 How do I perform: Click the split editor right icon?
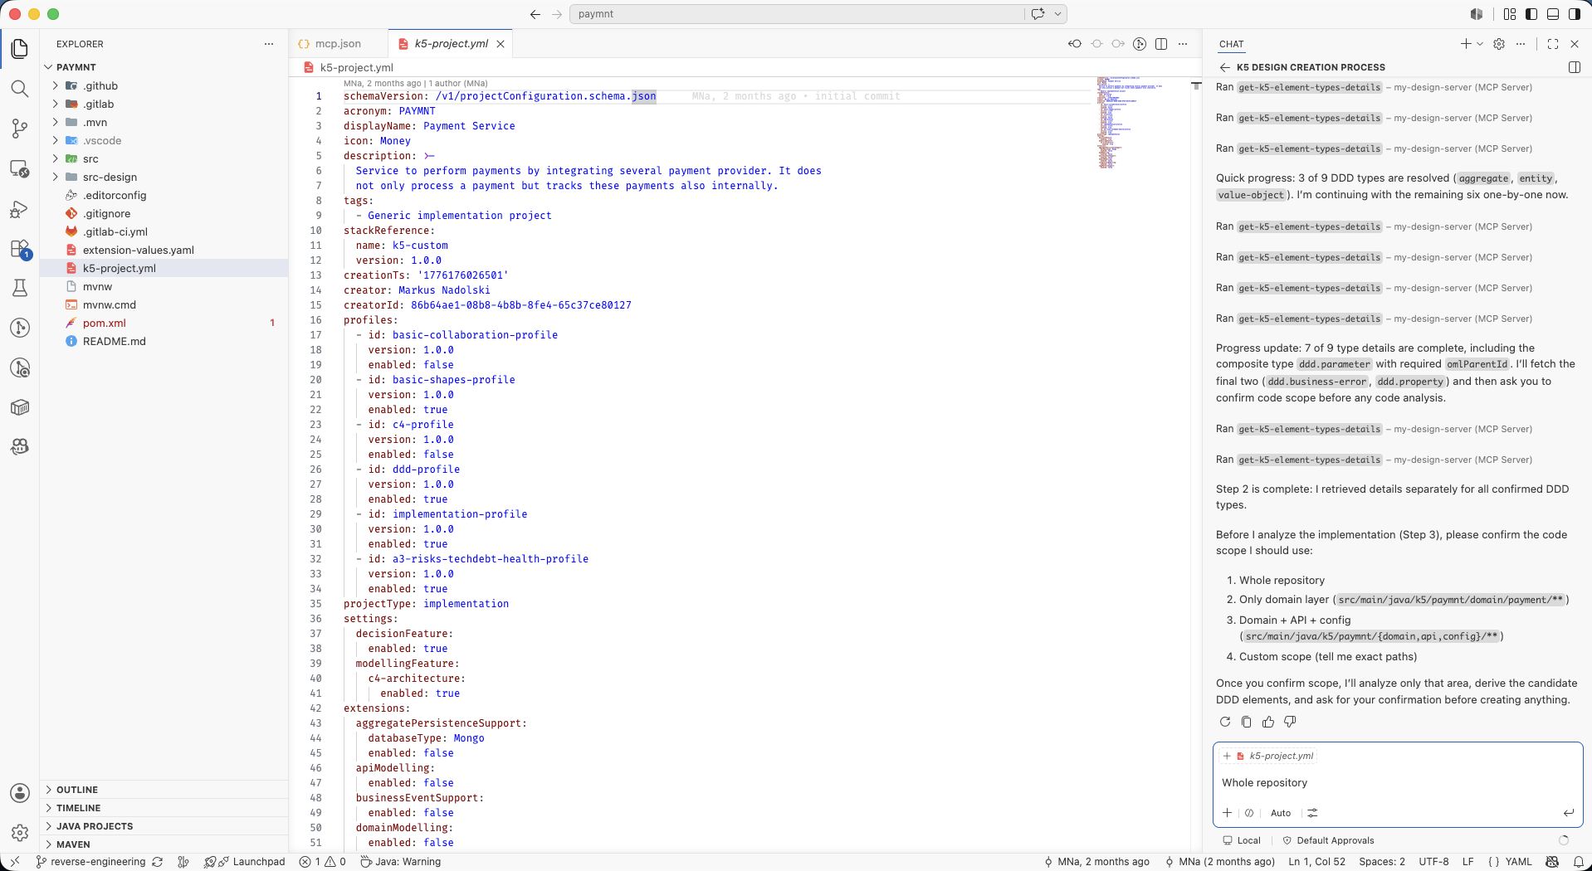pyautogui.click(x=1161, y=44)
